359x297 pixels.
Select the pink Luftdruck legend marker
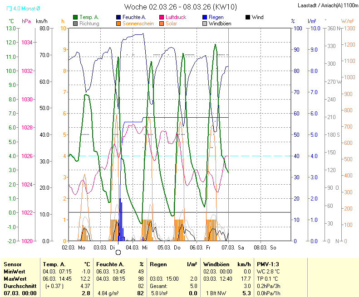pyautogui.click(x=161, y=17)
